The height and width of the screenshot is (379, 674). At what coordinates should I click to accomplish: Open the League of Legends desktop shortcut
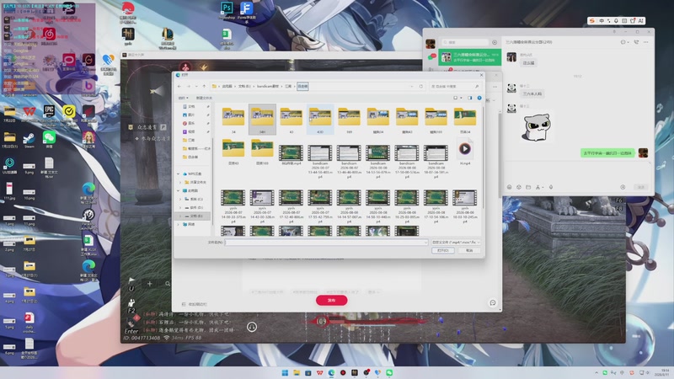167,38
